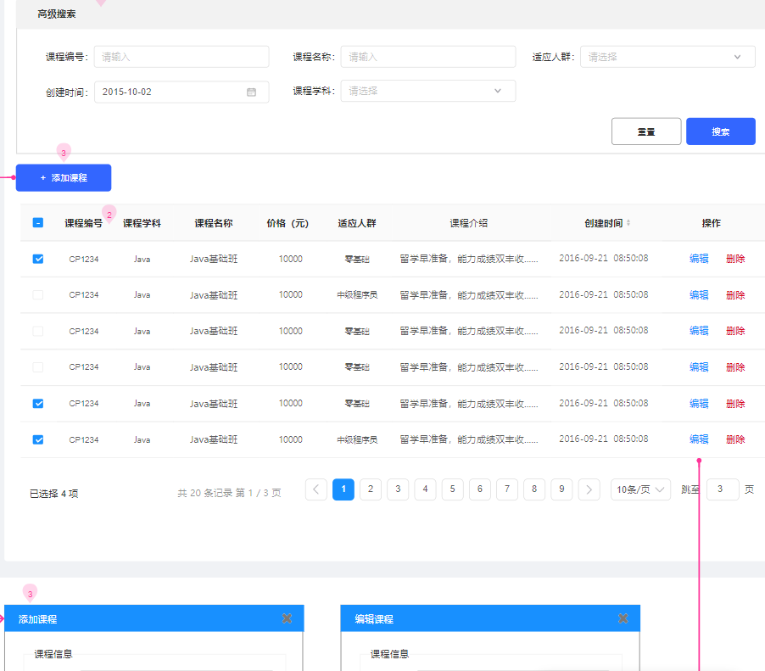Open the 适应人群 dropdown in the search form

(667, 56)
